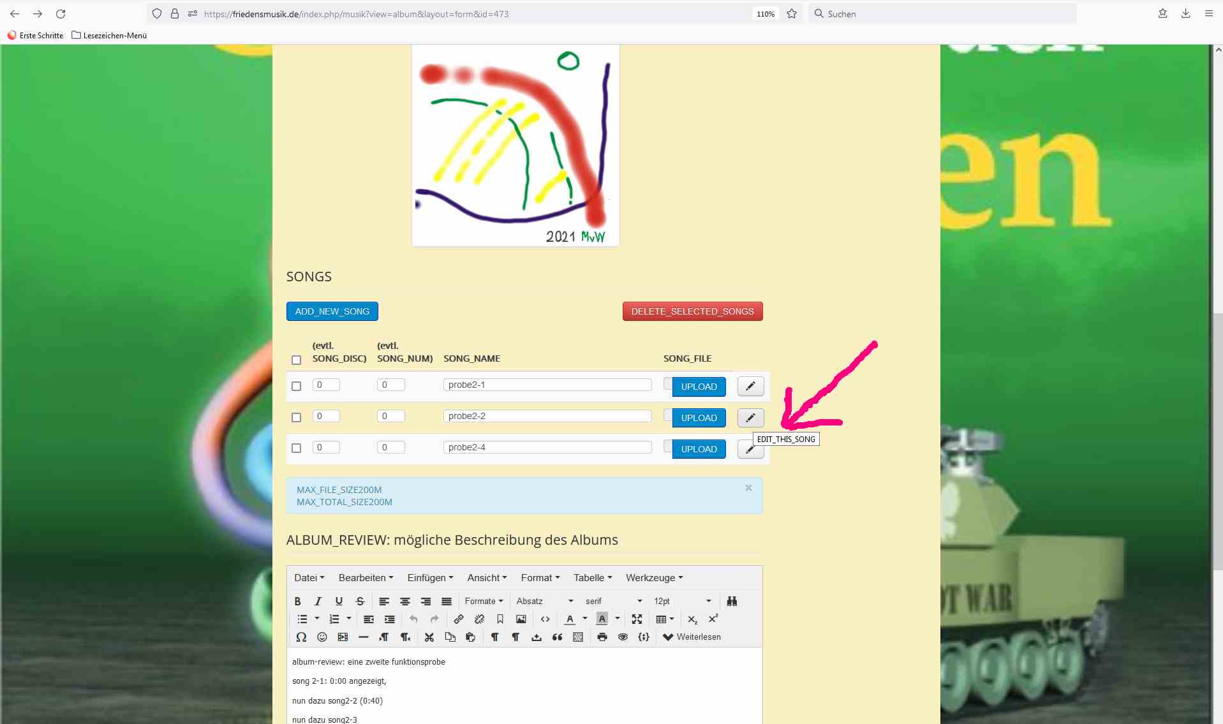
Task: Click the text color A button
Action: [570, 619]
